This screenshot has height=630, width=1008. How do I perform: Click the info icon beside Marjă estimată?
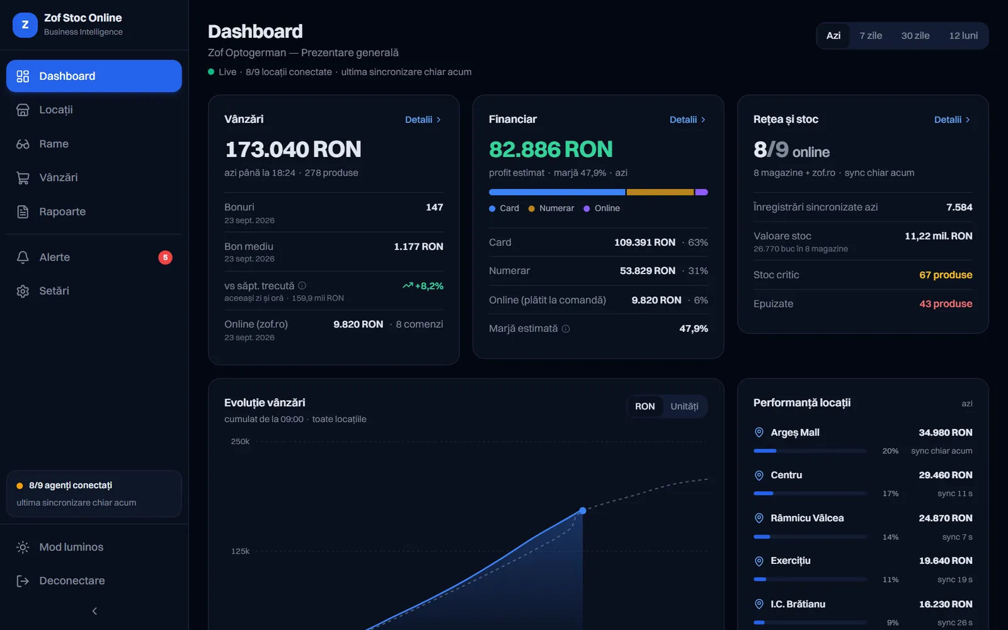pyautogui.click(x=566, y=329)
